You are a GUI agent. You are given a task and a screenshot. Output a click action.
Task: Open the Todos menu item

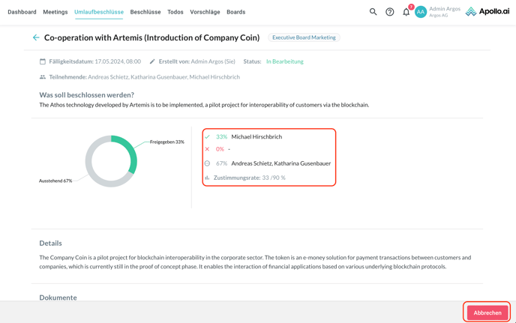(175, 12)
